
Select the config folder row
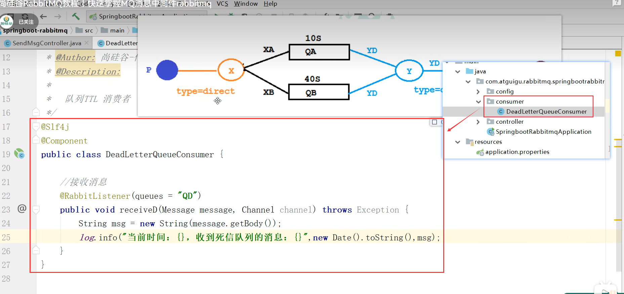505,92
